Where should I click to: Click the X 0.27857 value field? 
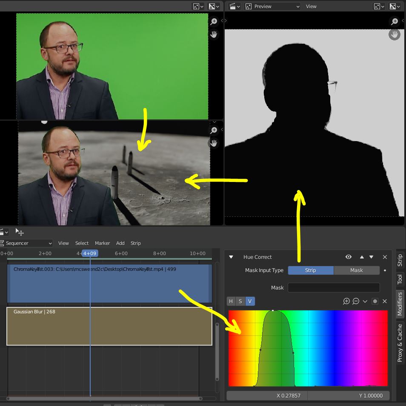click(267, 396)
